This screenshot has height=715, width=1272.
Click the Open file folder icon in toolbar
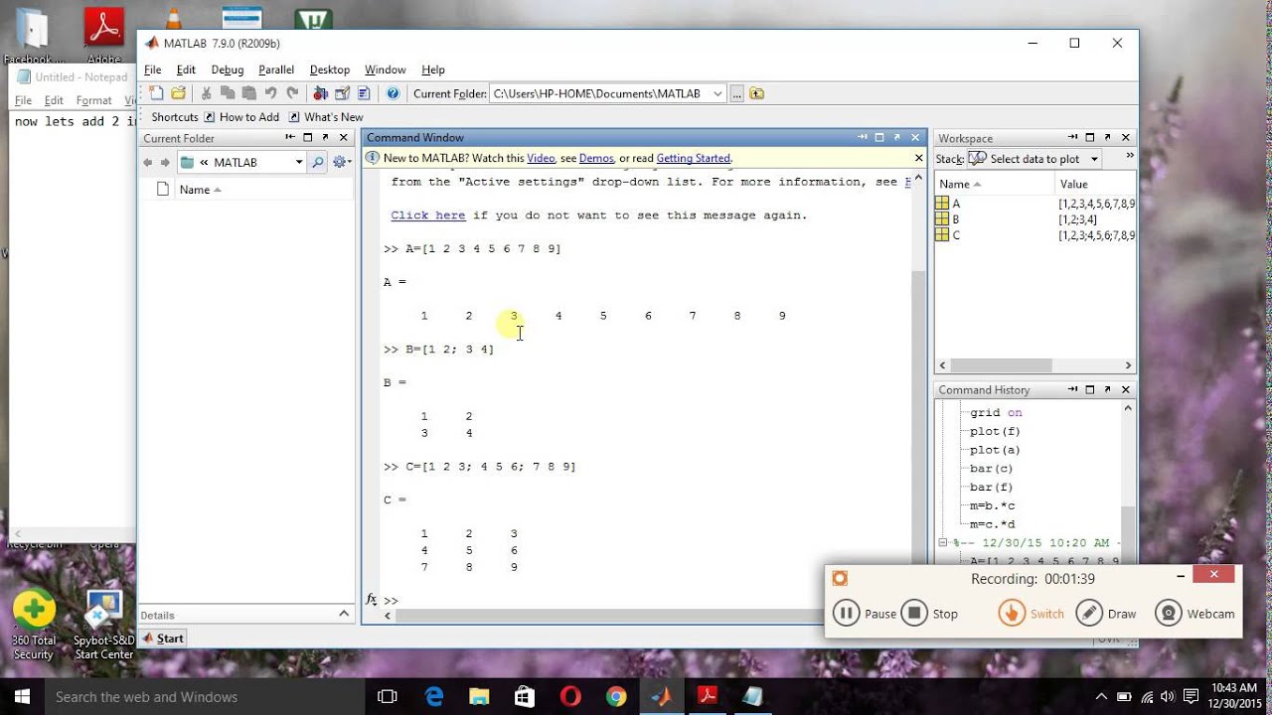click(x=178, y=93)
